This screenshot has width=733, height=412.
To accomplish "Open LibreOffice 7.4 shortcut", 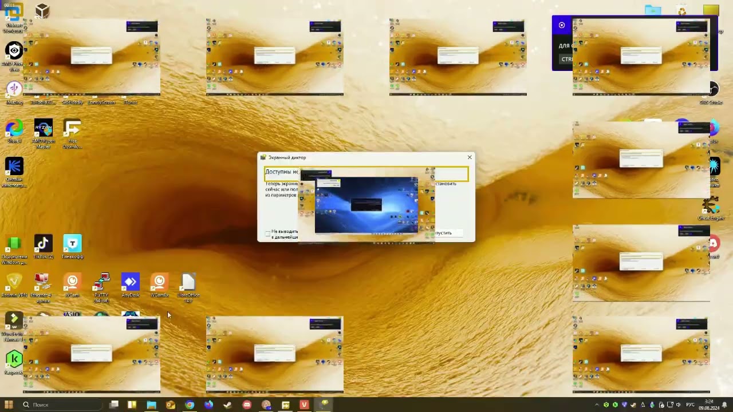I will [188, 288].
